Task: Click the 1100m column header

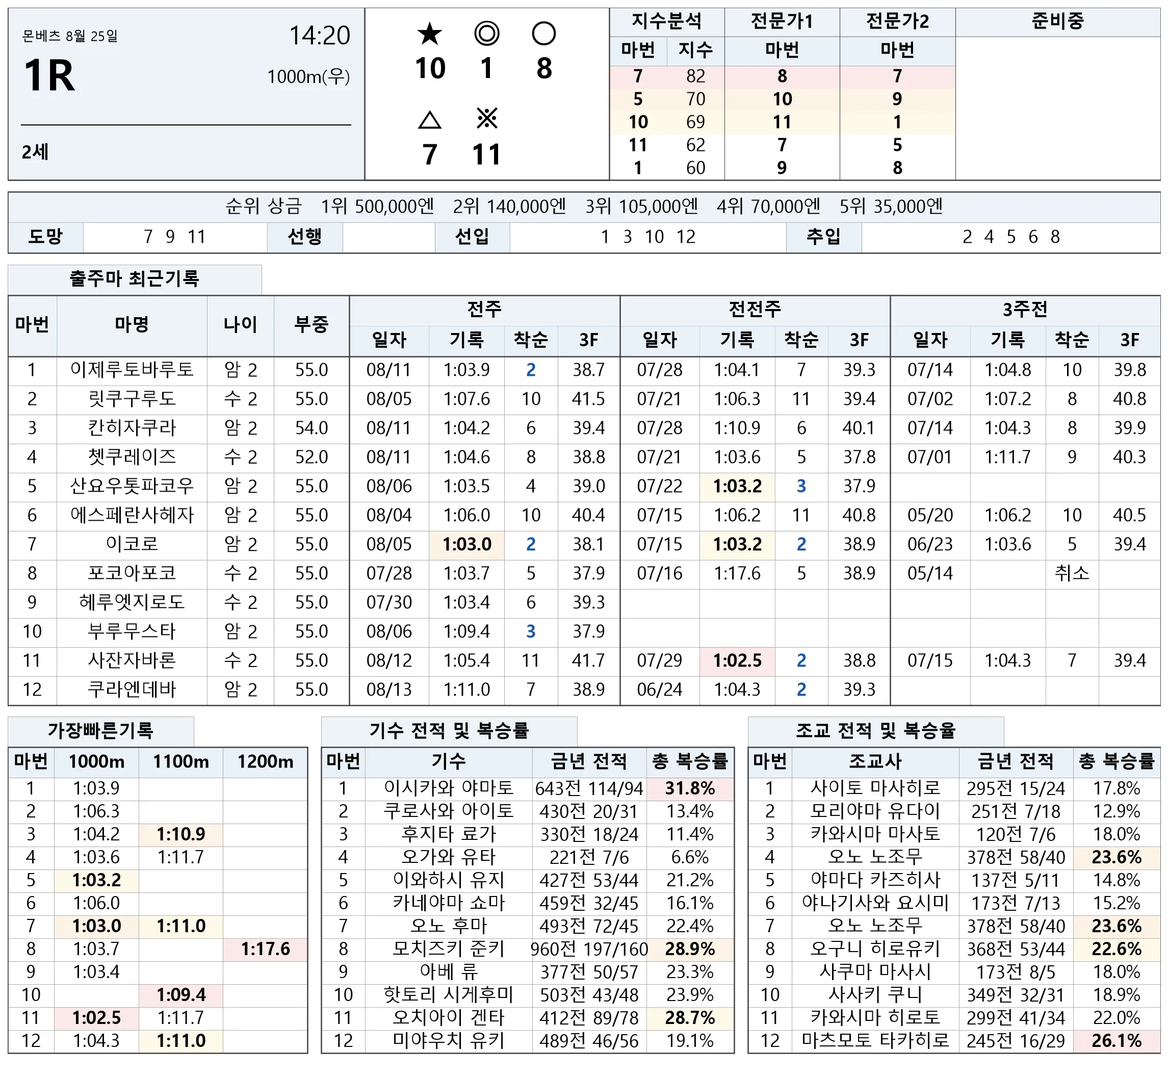Action: pos(181,761)
